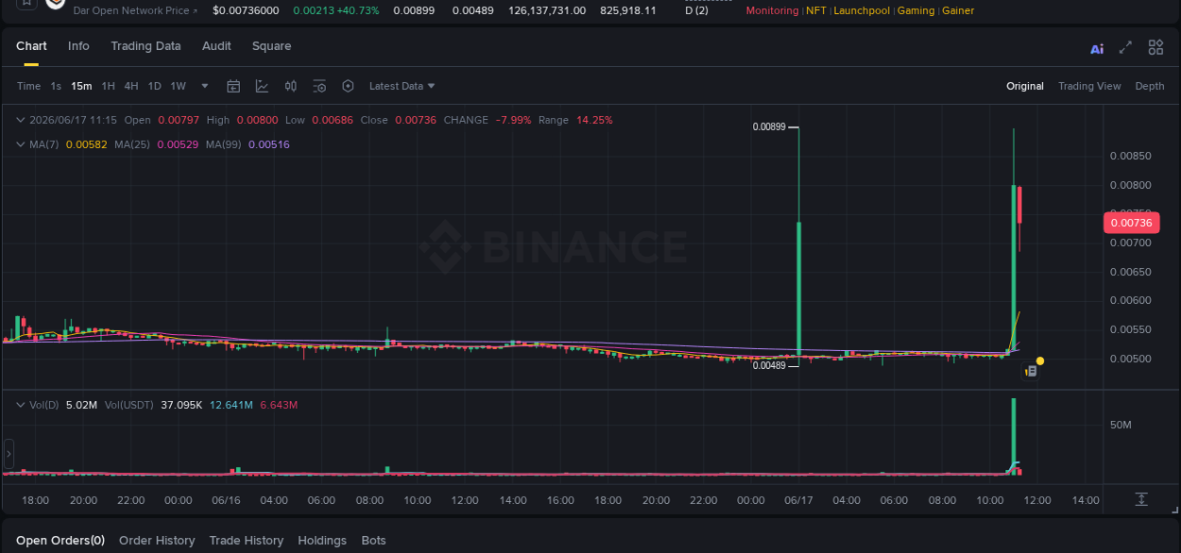Open the hexagon chart settings icon

pyautogui.click(x=348, y=86)
